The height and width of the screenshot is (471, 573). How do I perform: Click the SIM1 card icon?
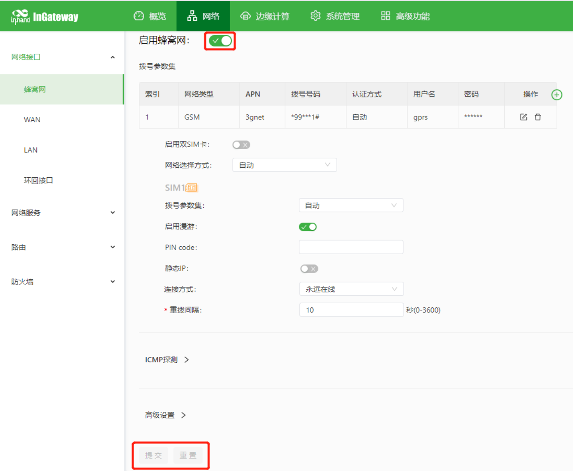coord(191,188)
